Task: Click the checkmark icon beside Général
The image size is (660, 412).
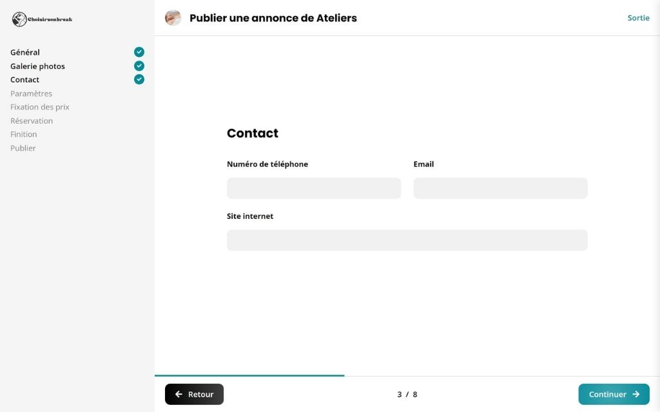Action: (x=139, y=52)
